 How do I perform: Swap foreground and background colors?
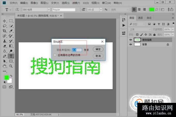click(11, 76)
